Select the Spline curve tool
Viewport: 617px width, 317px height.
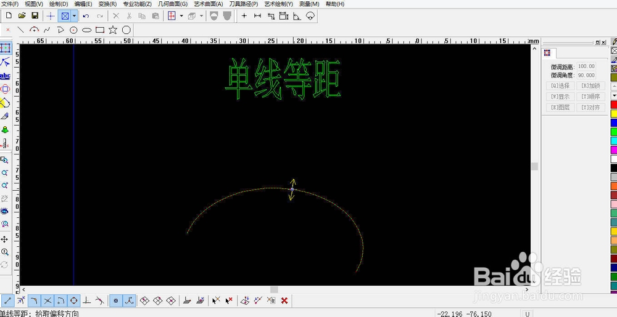point(48,30)
